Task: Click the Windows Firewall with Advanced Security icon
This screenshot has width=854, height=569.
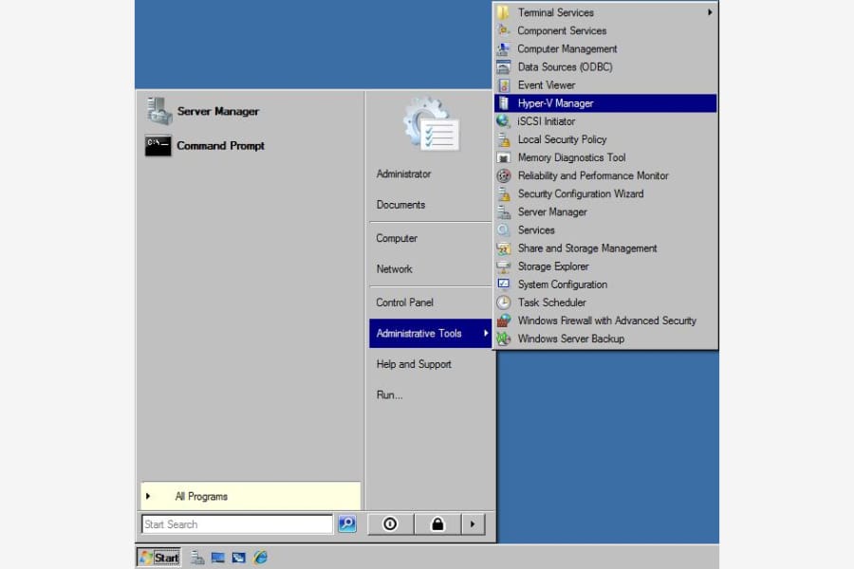Action: (504, 321)
